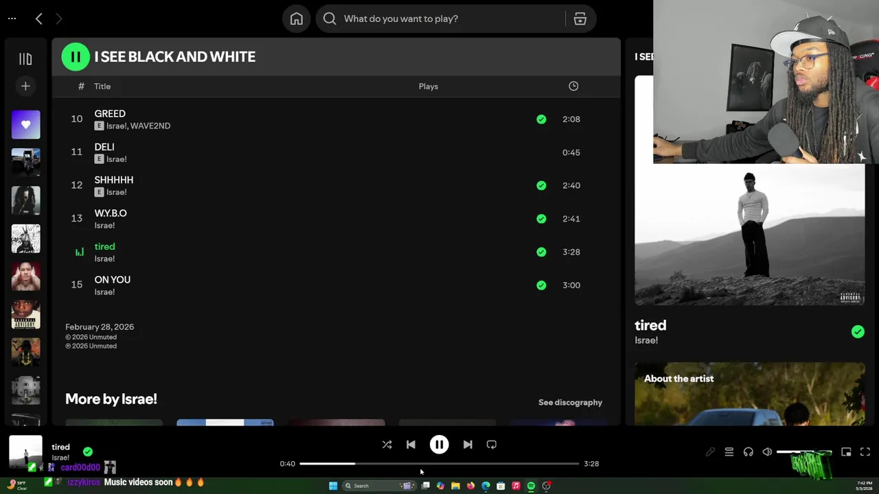
Task: Open Liked Songs in the sidebar
Action: (26, 125)
